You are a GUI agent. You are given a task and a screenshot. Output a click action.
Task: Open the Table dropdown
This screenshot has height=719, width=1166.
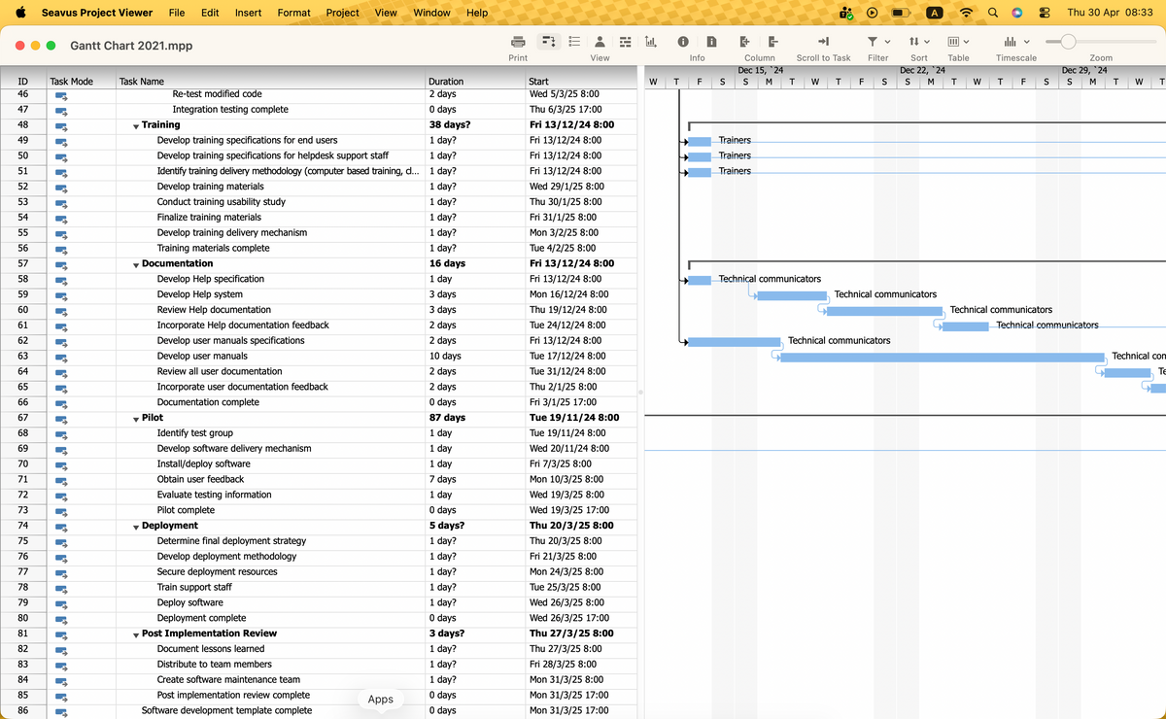958,42
